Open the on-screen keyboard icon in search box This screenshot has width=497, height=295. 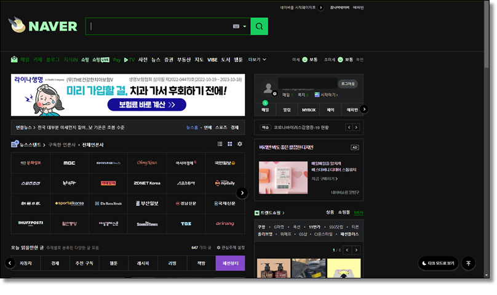coord(236,26)
